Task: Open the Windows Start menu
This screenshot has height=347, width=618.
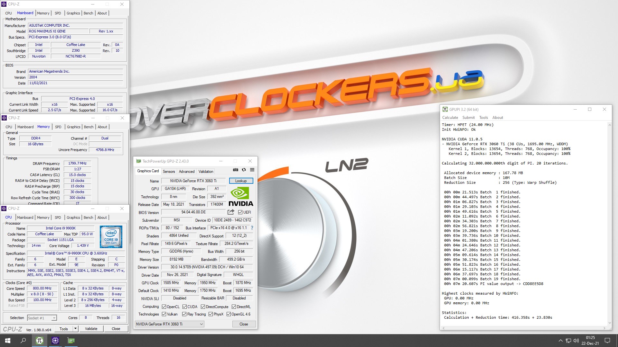Action: click(8, 341)
